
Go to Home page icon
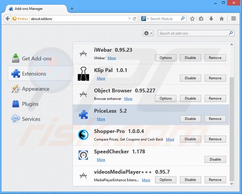pos(221,19)
